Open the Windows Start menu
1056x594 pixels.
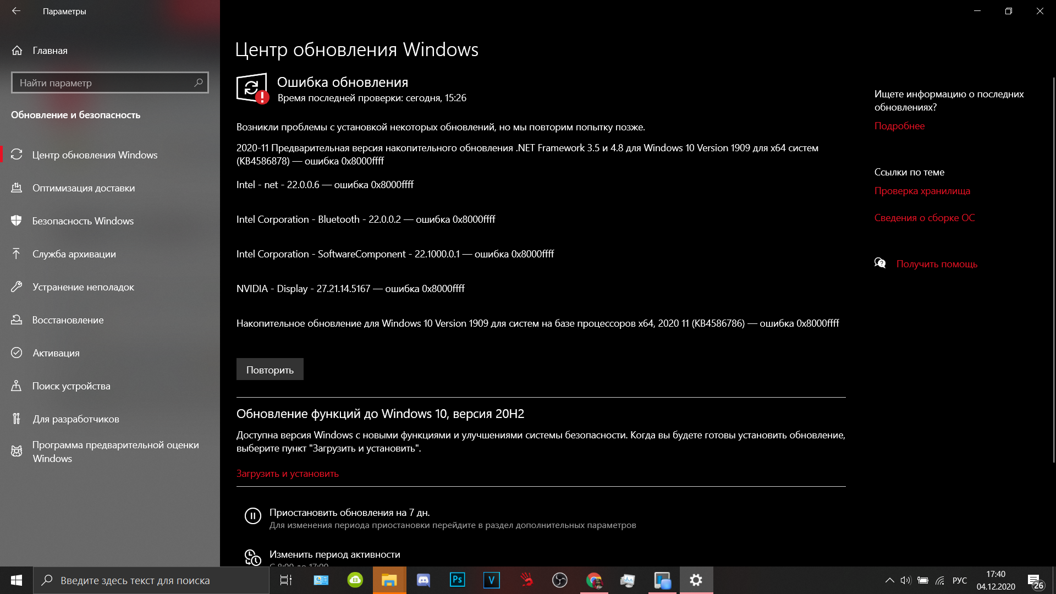coord(16,580)
